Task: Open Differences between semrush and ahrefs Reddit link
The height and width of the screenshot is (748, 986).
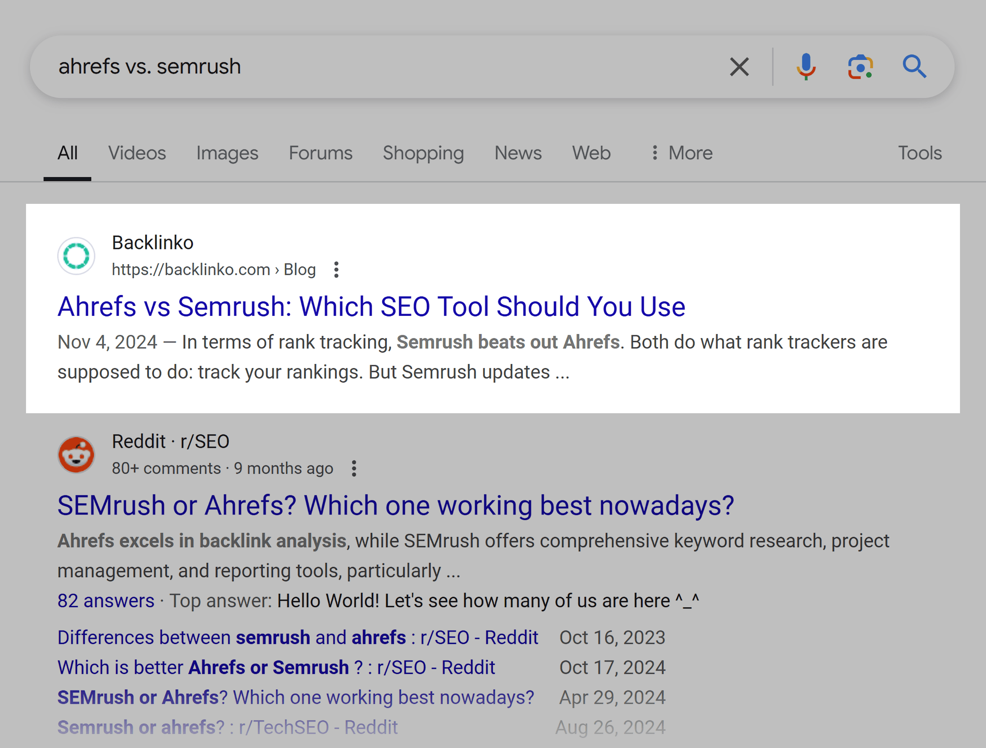Action: click(298, 638)
